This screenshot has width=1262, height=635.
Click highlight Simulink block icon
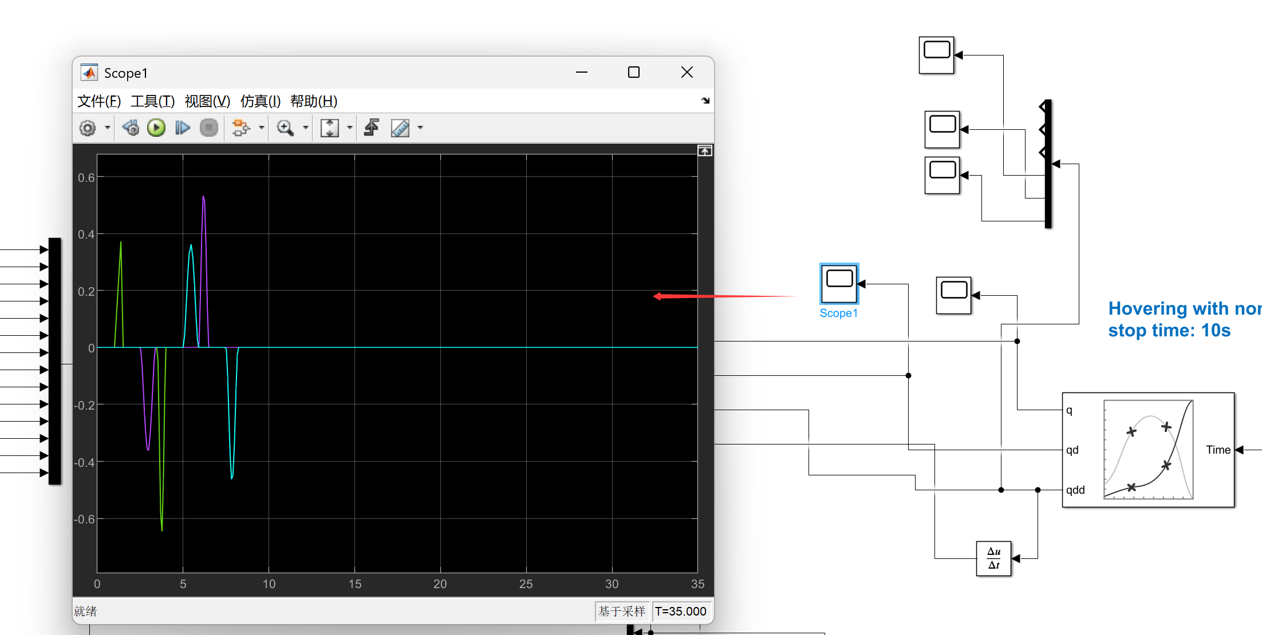pyautogui.click(x=240, y=128)
